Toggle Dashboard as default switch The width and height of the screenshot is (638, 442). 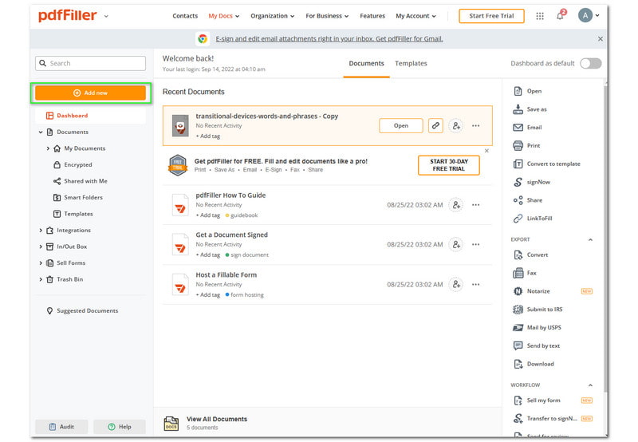590,63
